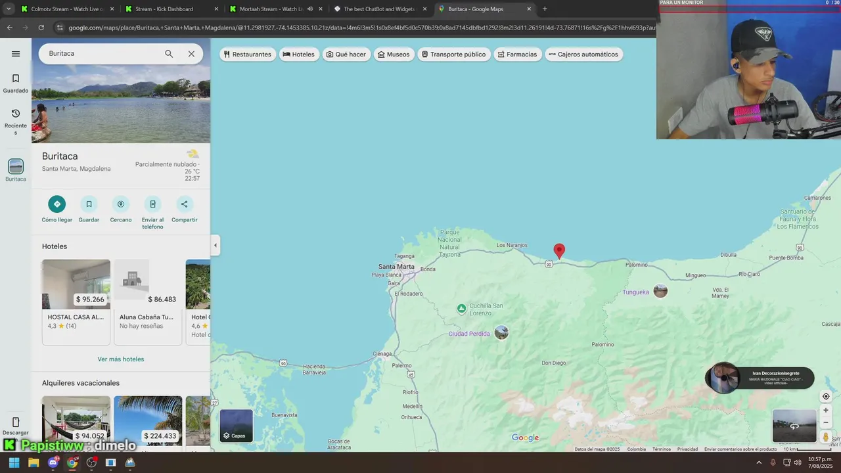Switch to Colmotv Stream browser tab
Viewport: 841px width, 473px height.
pos(62,9)
